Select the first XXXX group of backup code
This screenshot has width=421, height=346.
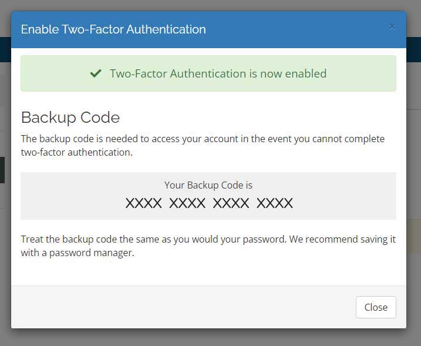coord(143,203)
